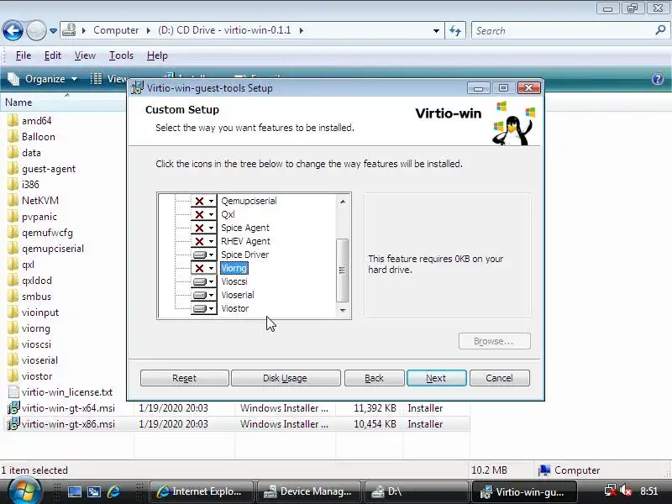This screenshot has height=504, width=672.
Task: Expand address bar history dropdown
Action: tap(436, 31)
